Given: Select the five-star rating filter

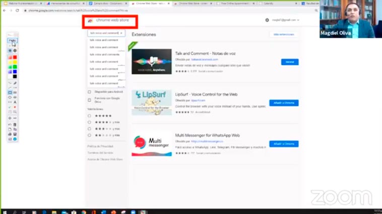Looking at the screenshot, I should pos(89,116).
